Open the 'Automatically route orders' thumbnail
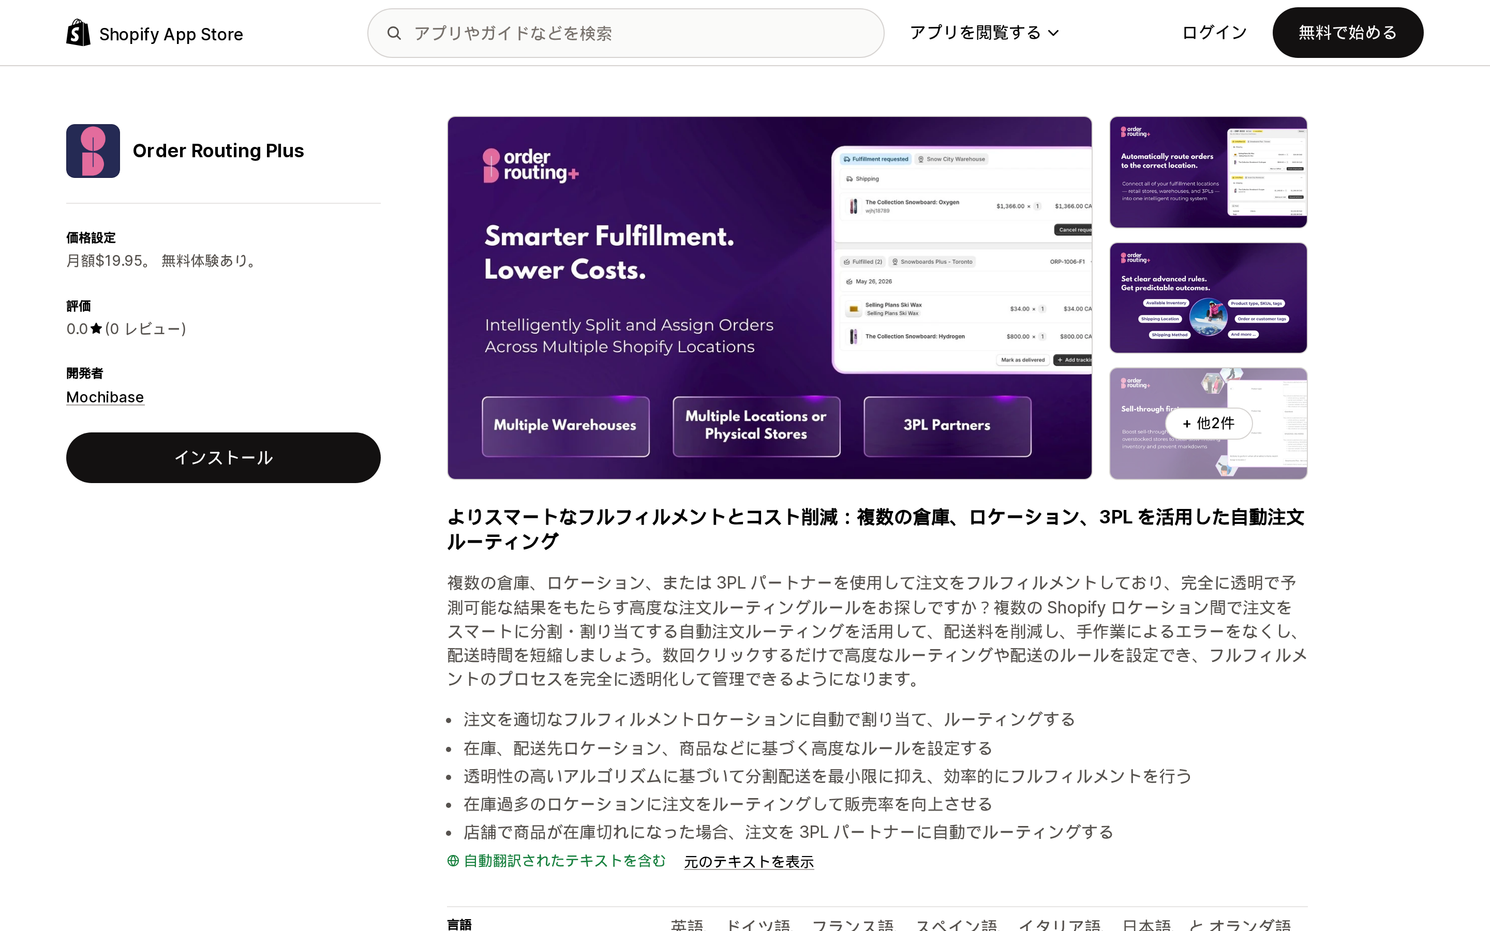 click(1208, 172)
